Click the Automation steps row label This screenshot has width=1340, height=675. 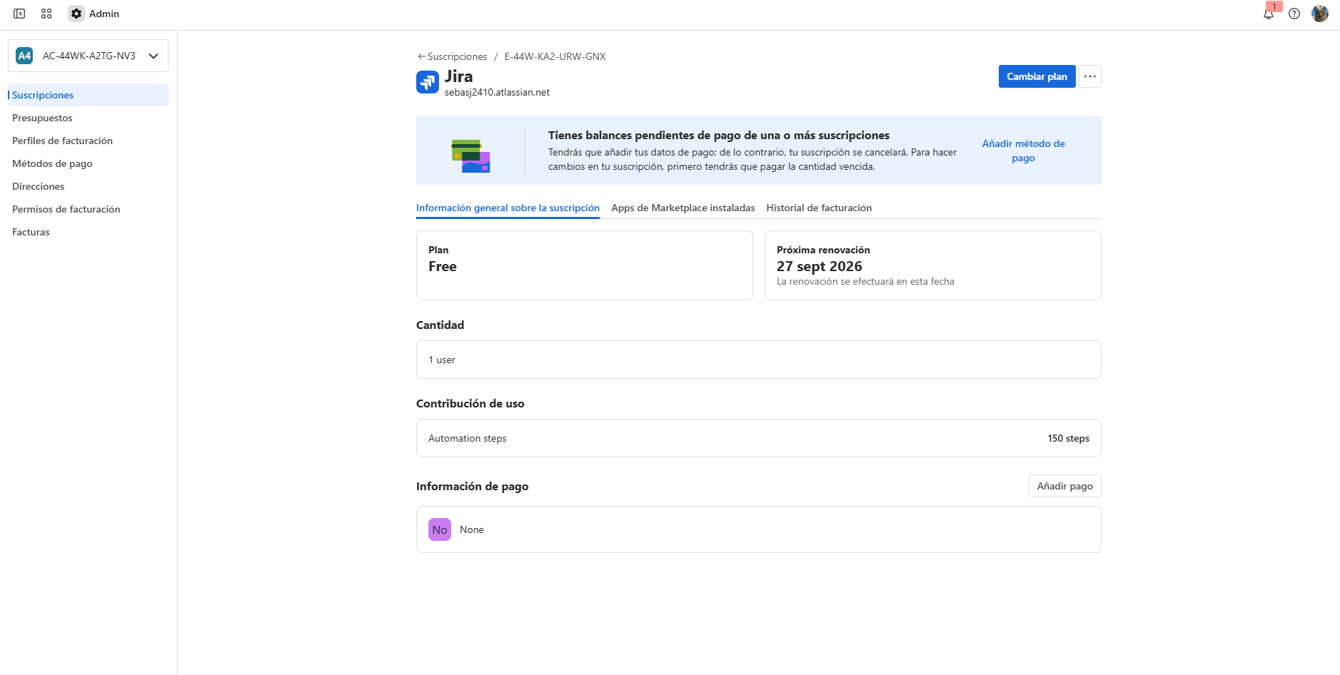click(x=467, y=438)
